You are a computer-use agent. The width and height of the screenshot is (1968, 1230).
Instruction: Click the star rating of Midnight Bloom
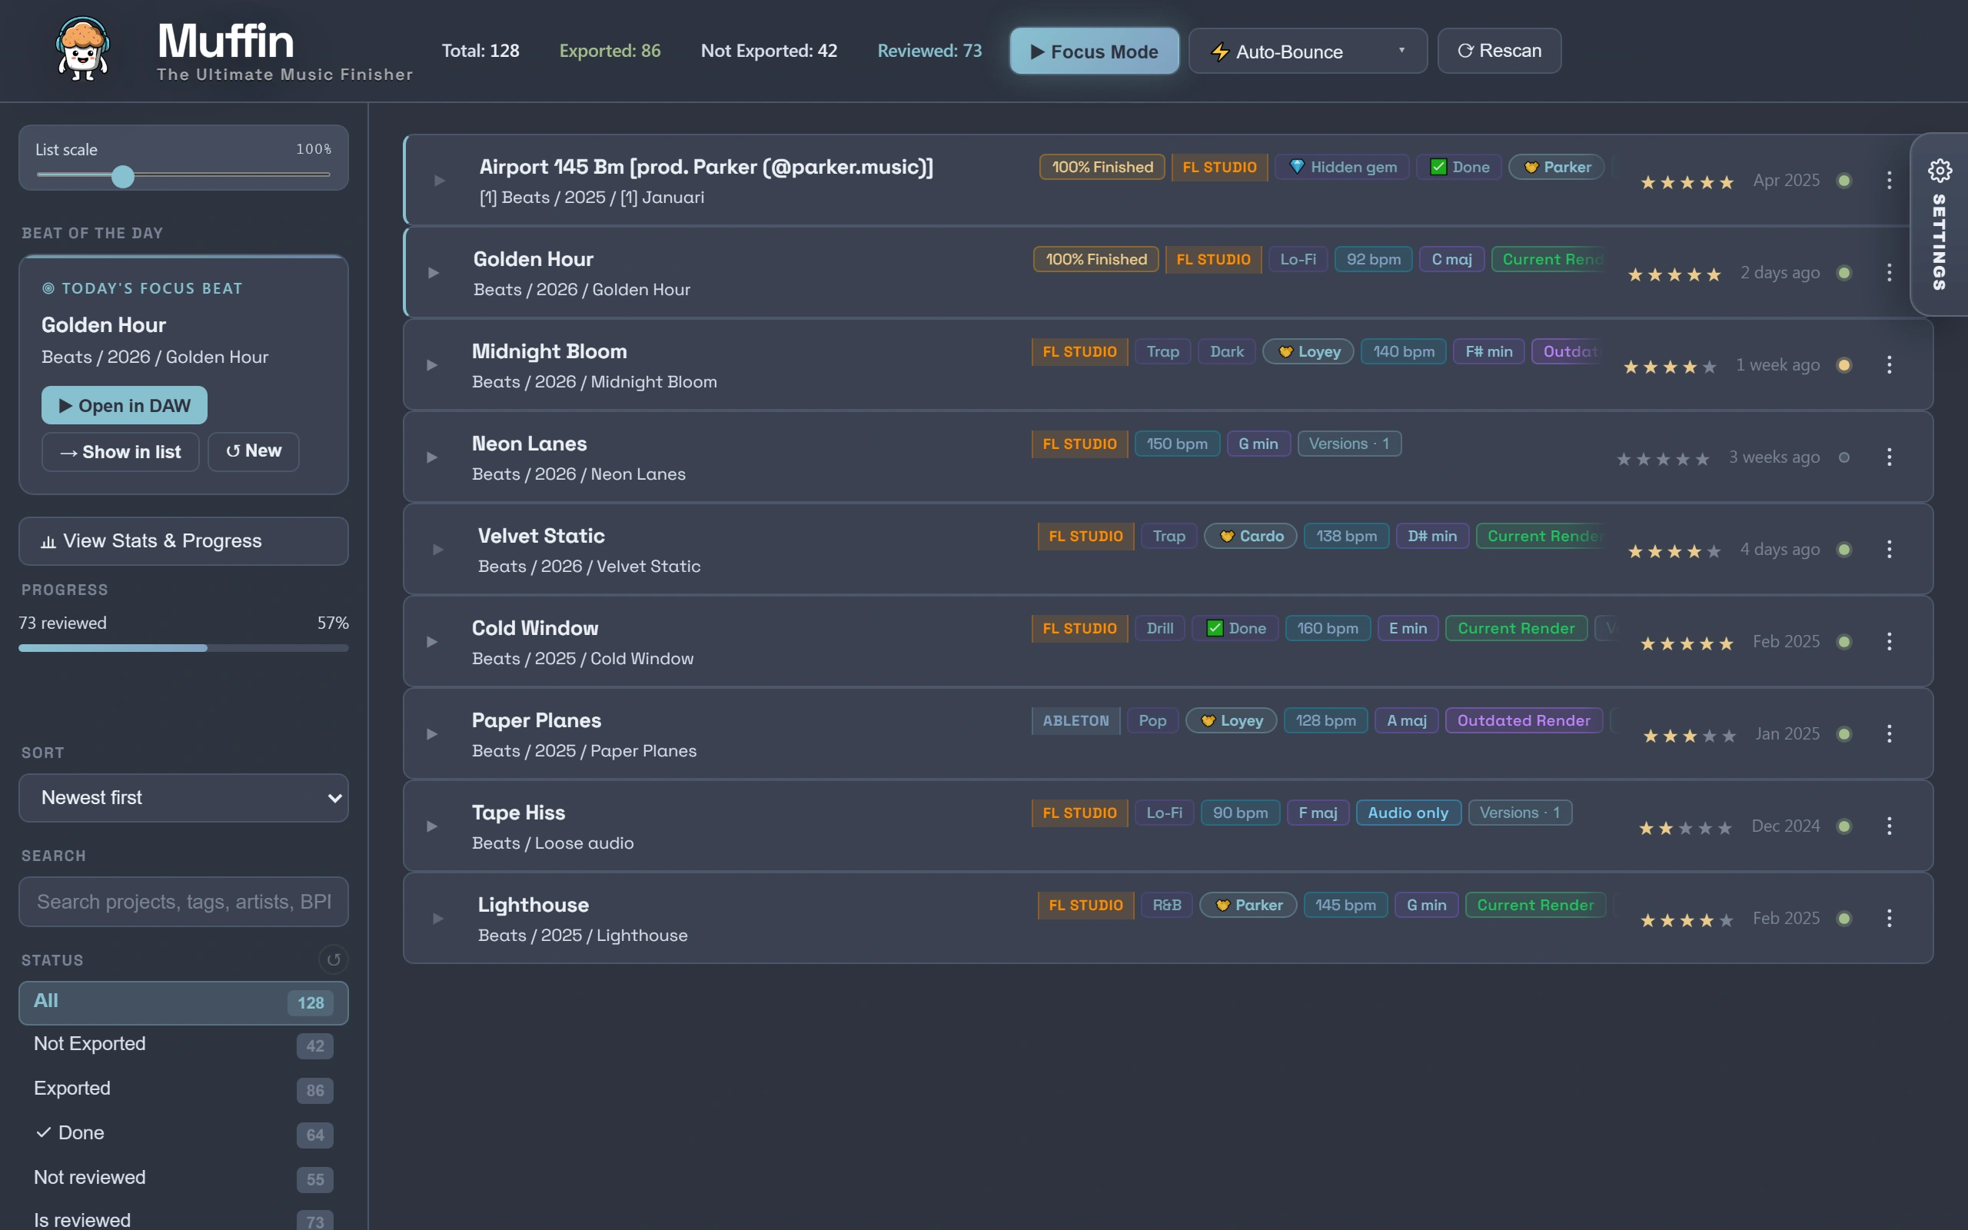click(1670, 367)
